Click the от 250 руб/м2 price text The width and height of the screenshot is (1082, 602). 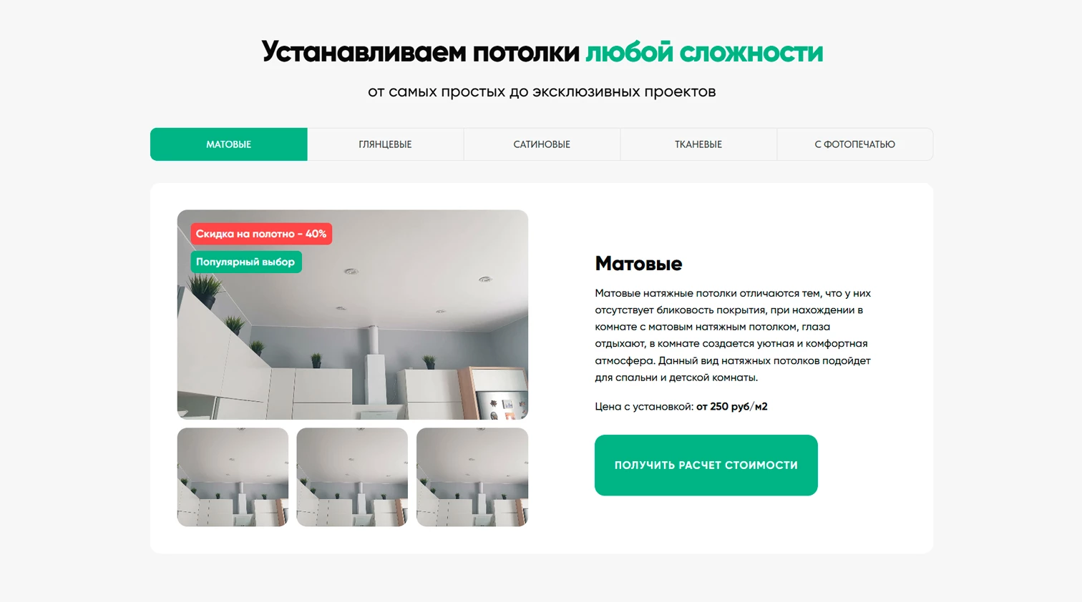click(731, 407)
